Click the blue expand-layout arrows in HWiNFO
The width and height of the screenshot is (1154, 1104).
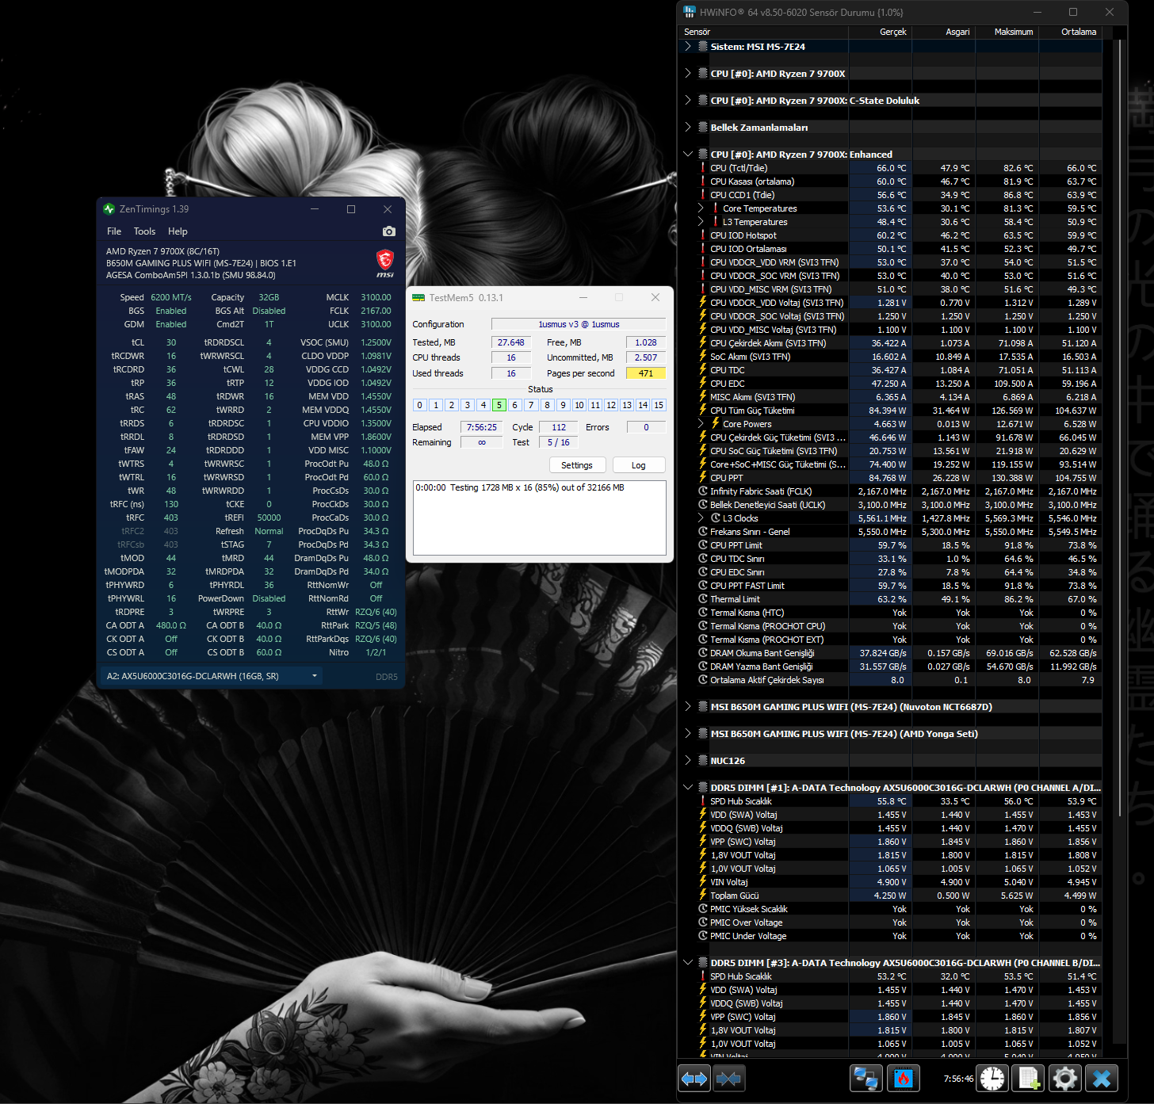694,1079
